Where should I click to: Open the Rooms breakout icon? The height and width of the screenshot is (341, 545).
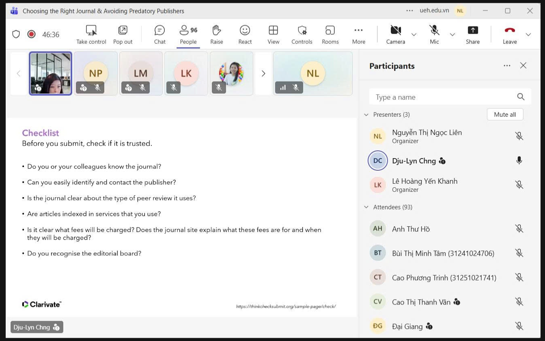pos(330,34)
